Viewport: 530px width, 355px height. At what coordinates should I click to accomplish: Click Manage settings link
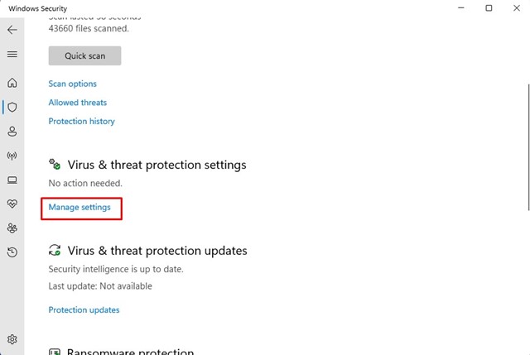(x=79, y=207)
